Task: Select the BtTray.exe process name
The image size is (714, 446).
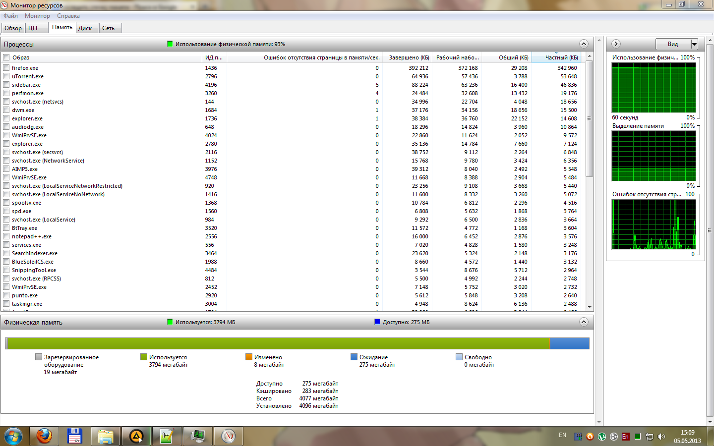Action: [x=24, y=228]
